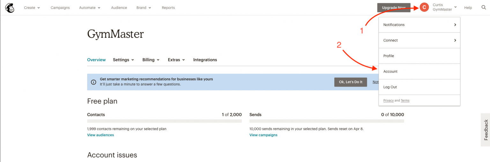
Task: Select Log Out from the menu
Action: pos(390,87)
